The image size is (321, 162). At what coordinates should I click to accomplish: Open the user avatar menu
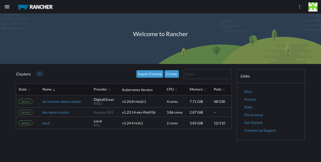click(x=313, y=7)
